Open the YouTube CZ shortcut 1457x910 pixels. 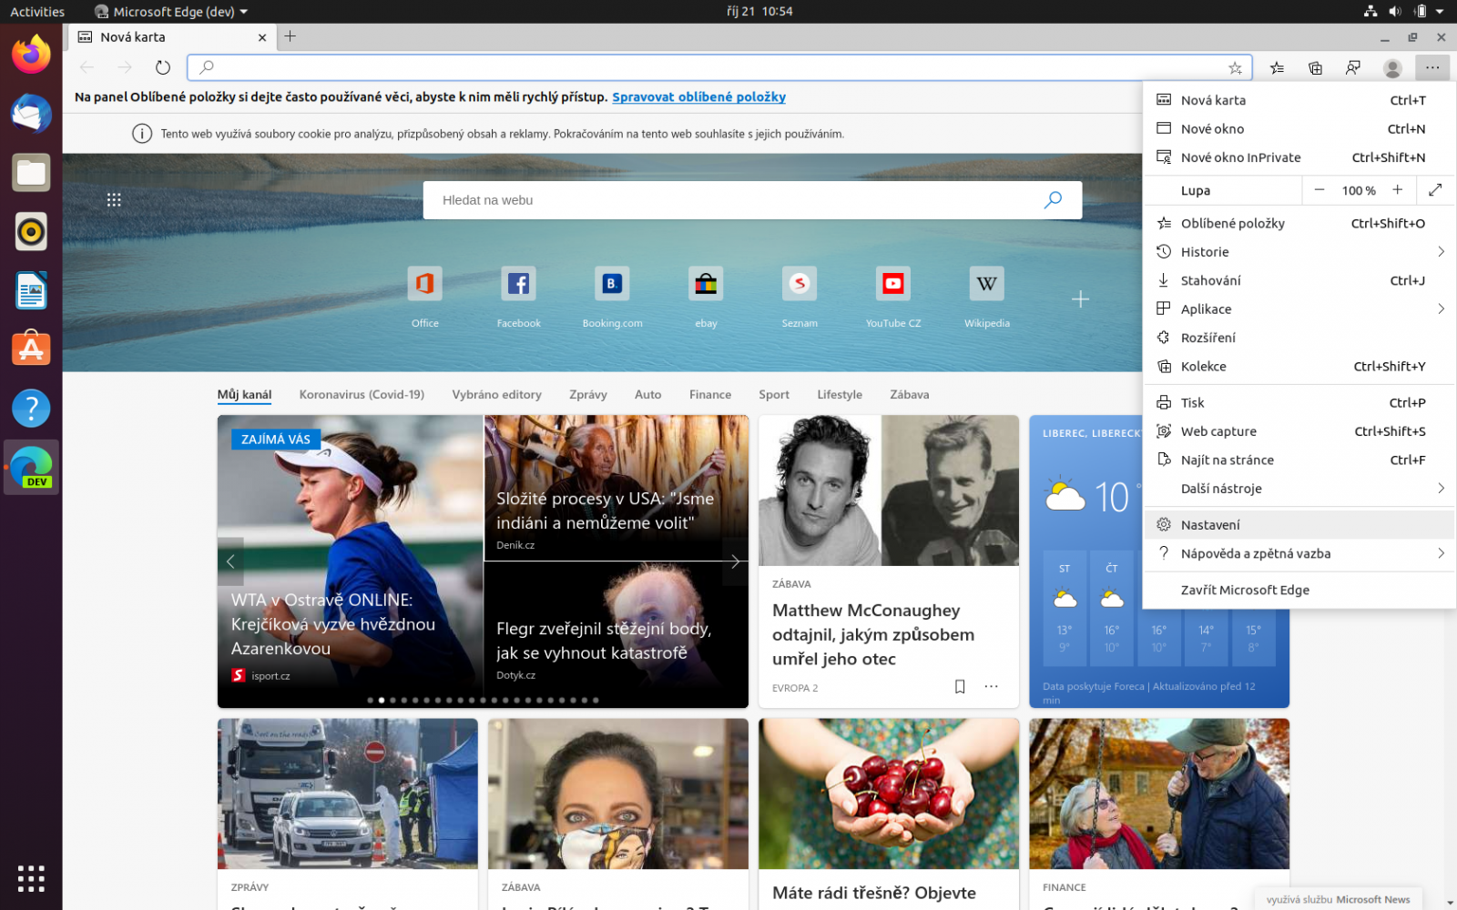[892, 283]
